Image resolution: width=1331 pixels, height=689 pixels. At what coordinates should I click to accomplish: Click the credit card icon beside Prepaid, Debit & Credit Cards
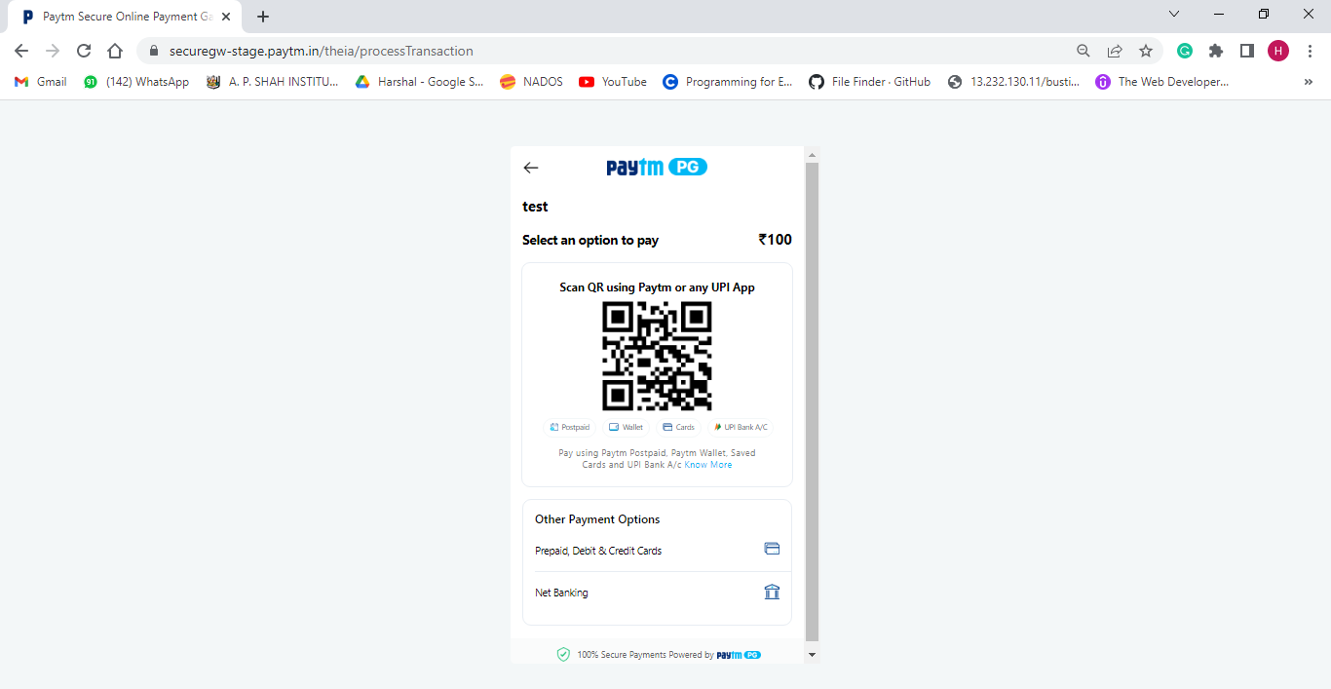pos(772,548)
